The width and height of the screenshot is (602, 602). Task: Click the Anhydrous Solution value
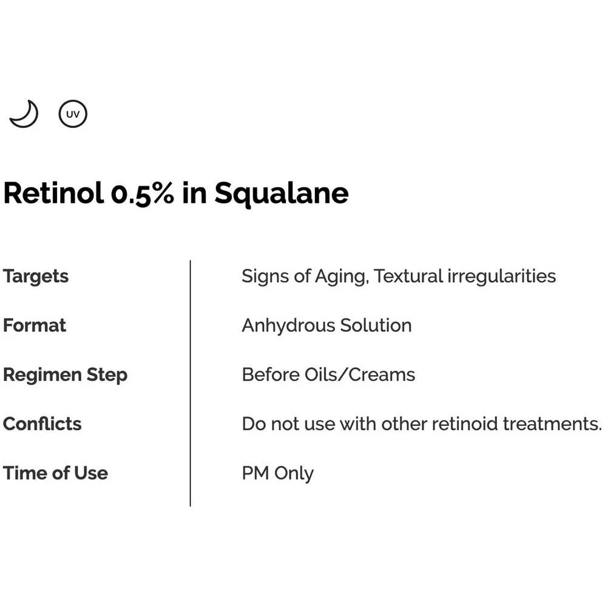point(326,325)
